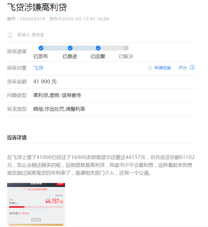Click the 已解决 stage label
This screenshot has width=208, height=227.
(x=126, y=57)
